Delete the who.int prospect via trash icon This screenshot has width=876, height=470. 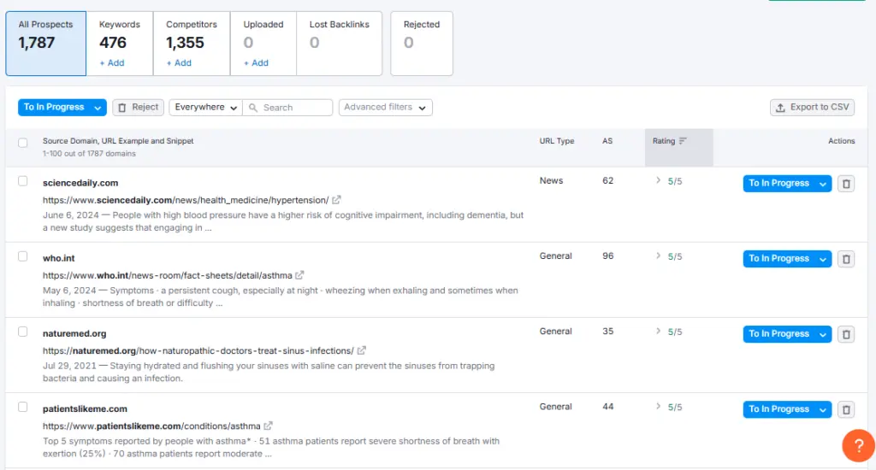(845, 259)
